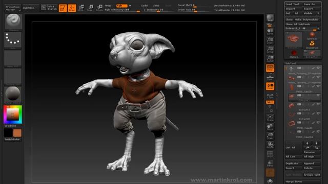This screenshot has height=184, width=328.
Task: Open Projection Master
Action: pos(12,8)
